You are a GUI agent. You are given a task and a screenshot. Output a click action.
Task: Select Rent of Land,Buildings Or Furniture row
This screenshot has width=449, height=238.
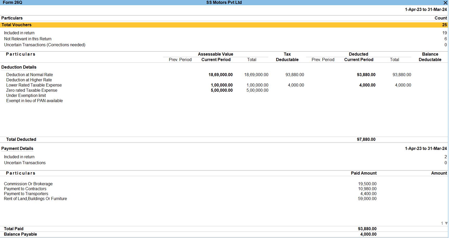(224, 199)
